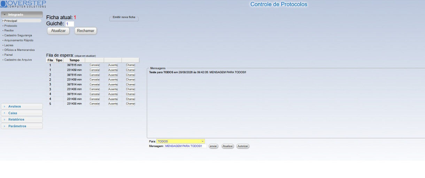
Task: Click the Overstep Computer Solutions logo
Action: 23,4
